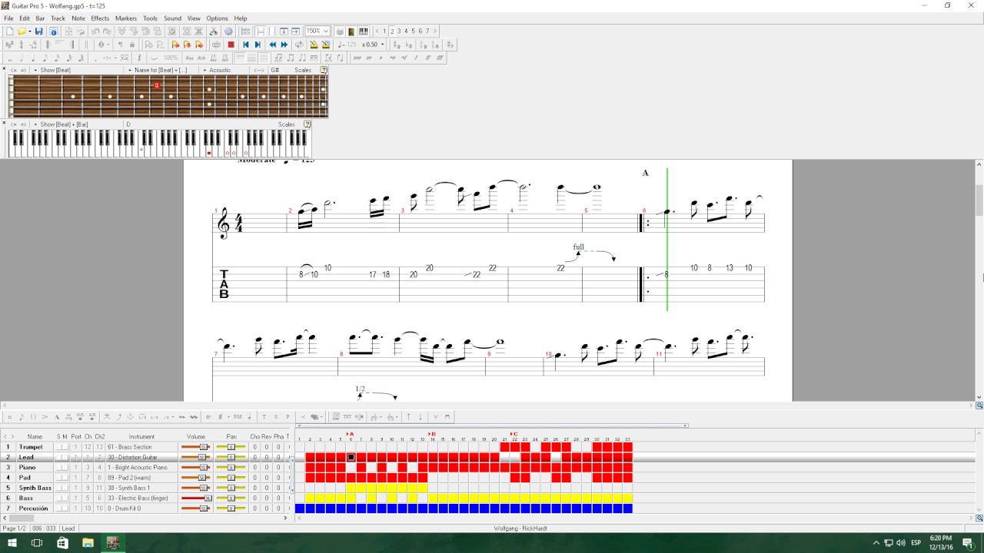984x553 pixels.
Task: Toggle the metronome icon
Action: tap(314, 45)
